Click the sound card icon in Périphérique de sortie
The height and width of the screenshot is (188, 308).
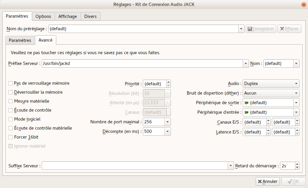(x=246, y=103)
